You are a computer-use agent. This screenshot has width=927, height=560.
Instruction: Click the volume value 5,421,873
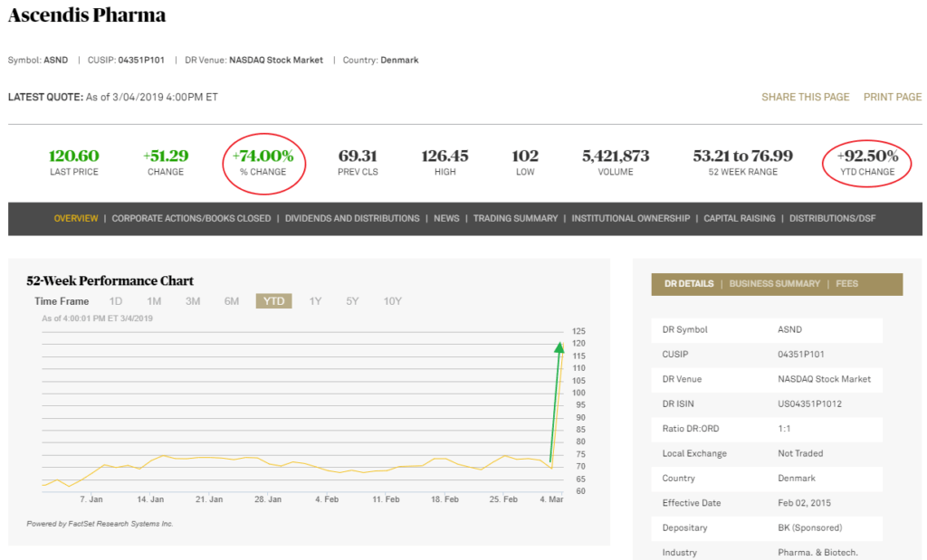(x=616, y=156)
